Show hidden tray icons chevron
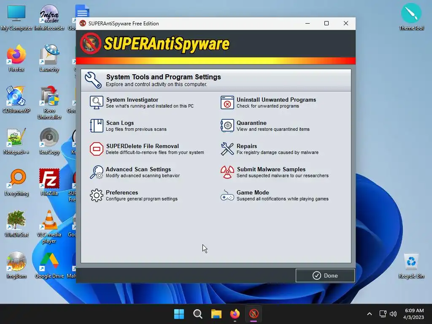 (x=370, y=314)
